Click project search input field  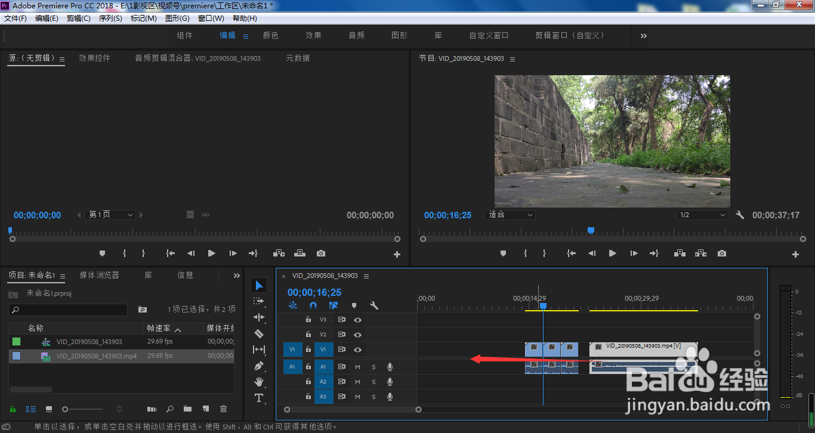[x=68, y=310]
